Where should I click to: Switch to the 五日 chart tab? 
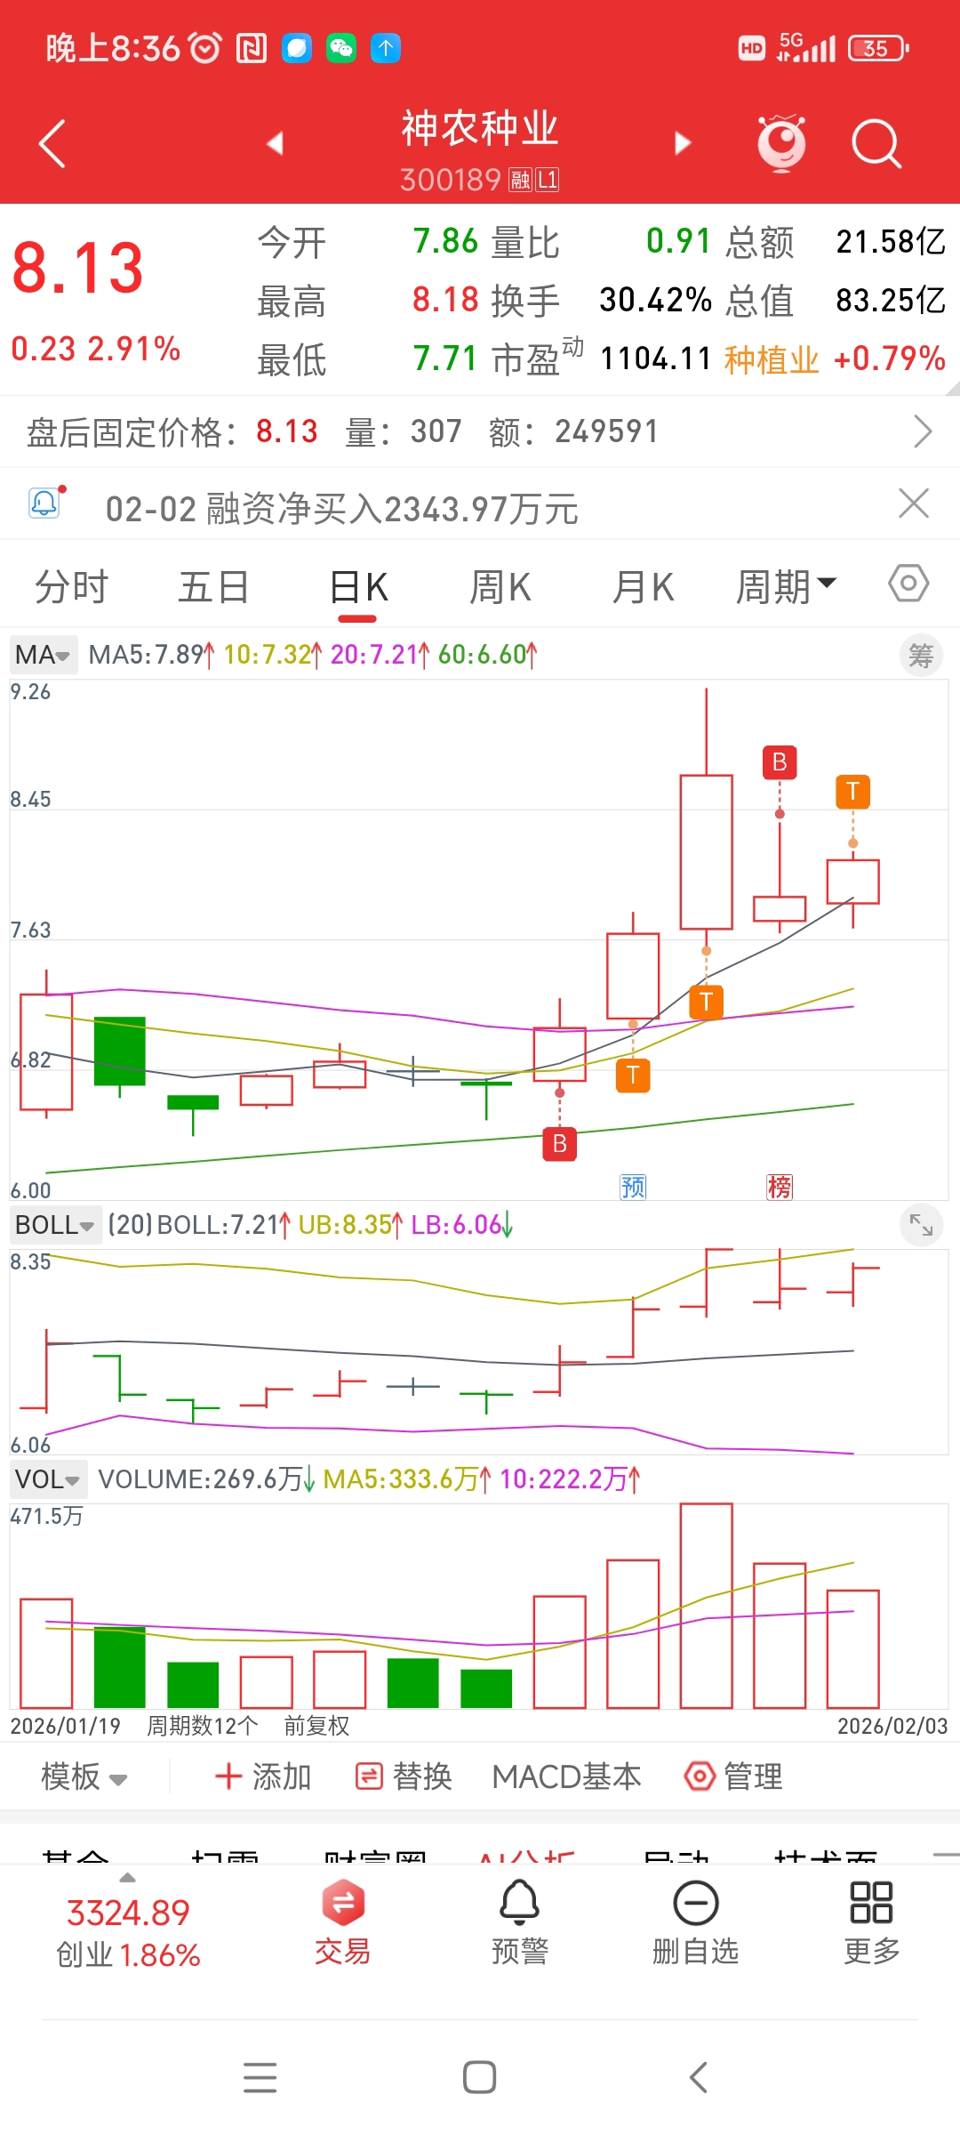[213, 587]
